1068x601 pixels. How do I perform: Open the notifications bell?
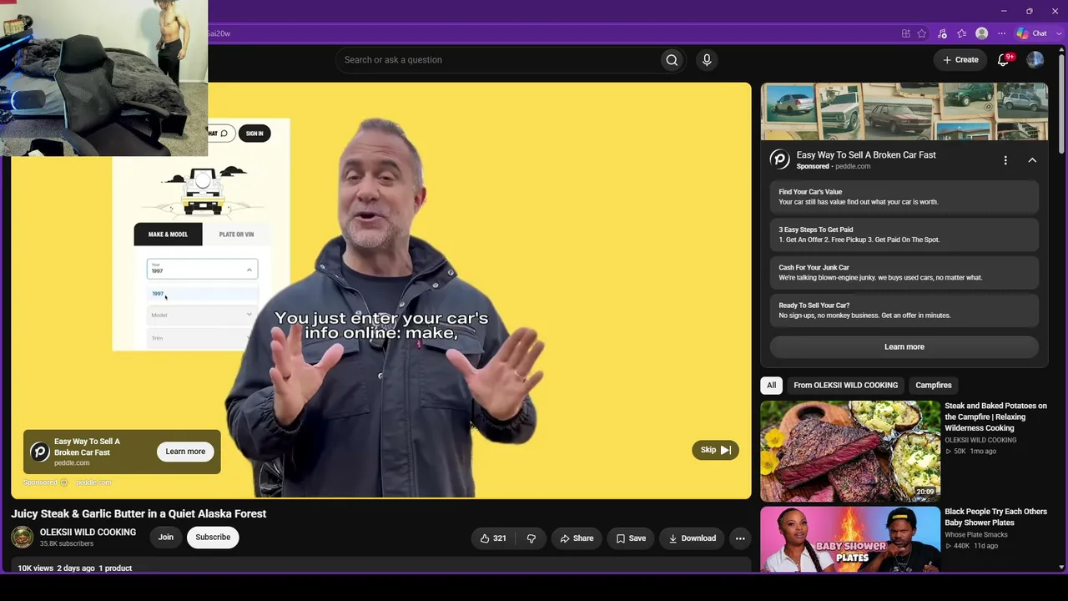(x=1004, y=60)
